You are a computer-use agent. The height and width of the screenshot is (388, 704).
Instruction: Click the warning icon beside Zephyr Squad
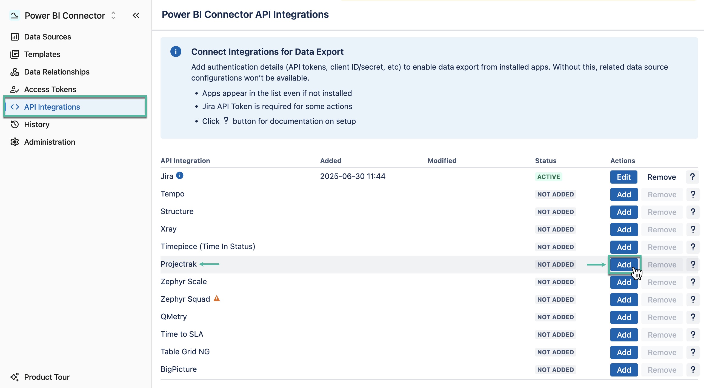coord(217,298)
